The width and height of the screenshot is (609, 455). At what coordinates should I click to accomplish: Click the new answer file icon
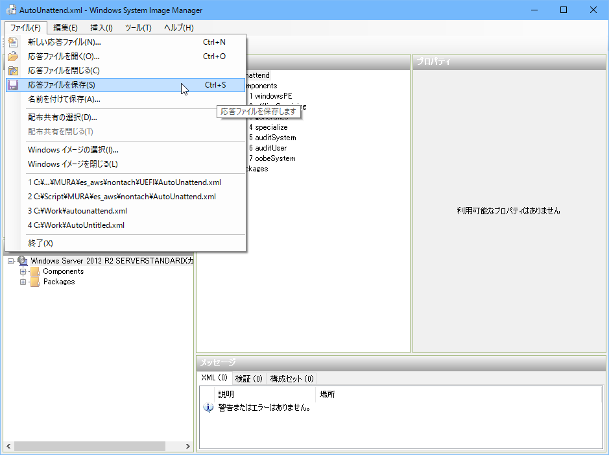coord(13,42)
